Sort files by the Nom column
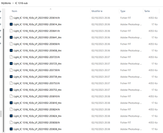This screenshot has width=163, height=133. tap(14, 11)
